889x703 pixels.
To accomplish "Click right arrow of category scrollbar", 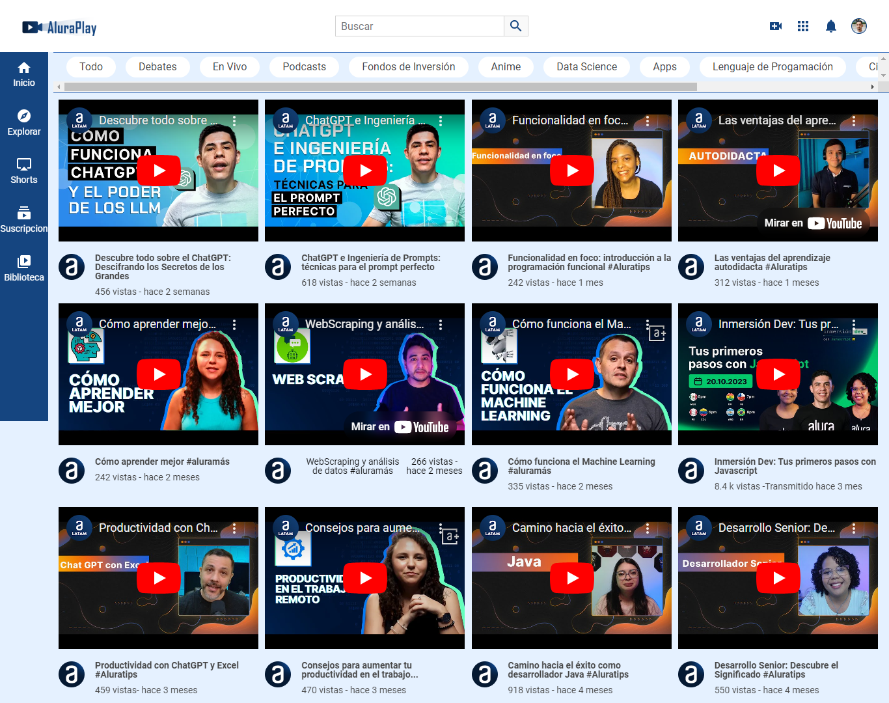I will [873, 87].
